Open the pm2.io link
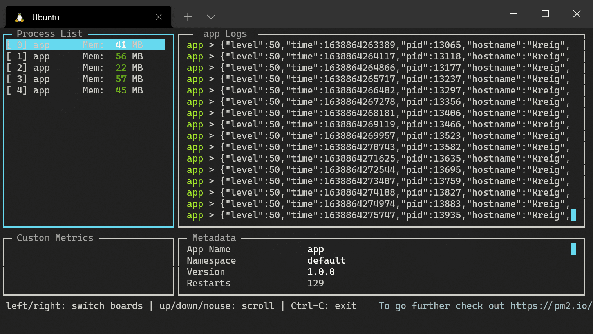 (551, 306)
